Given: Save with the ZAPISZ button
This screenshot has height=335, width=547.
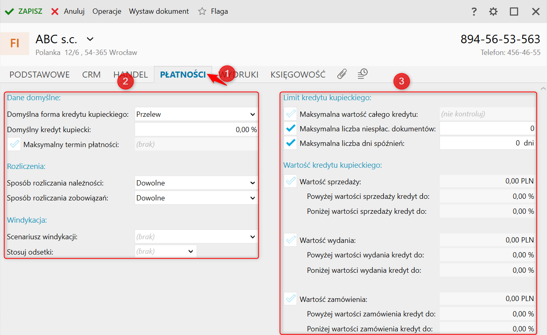Looking at the screenshot, I should (x=30, y=11).
